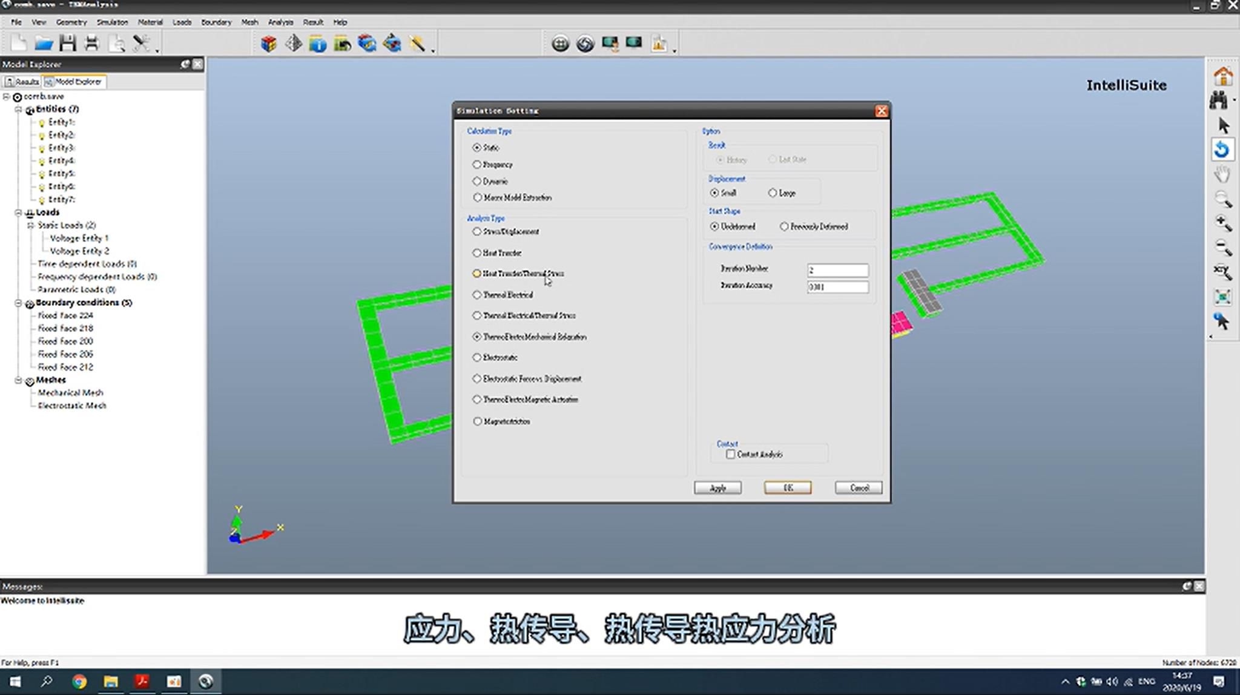Open the Mesh menu
Viewport: 1240px width, 695px height.
click(x=249, y=22)
